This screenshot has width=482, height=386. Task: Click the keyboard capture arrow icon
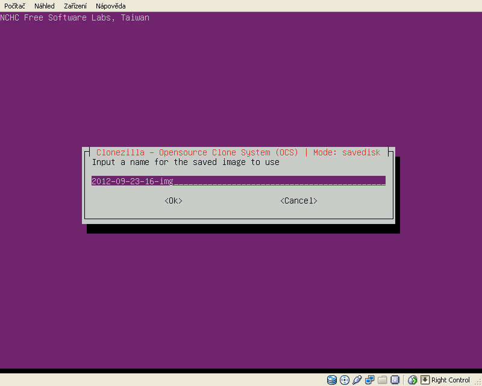click(x=425, y=380)
